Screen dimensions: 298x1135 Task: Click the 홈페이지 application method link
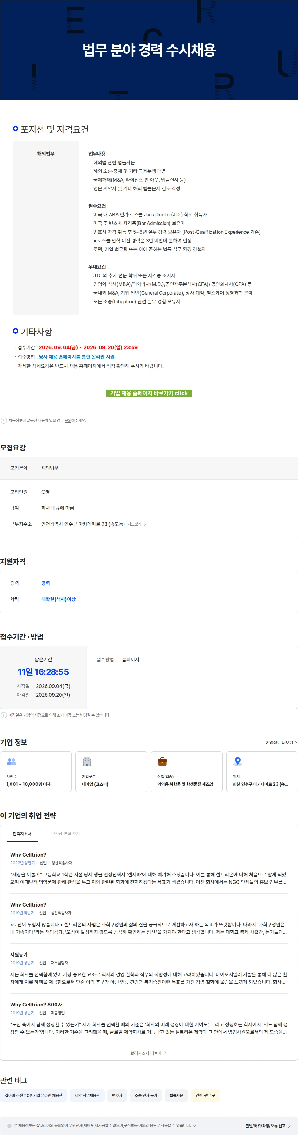[130, 660]
